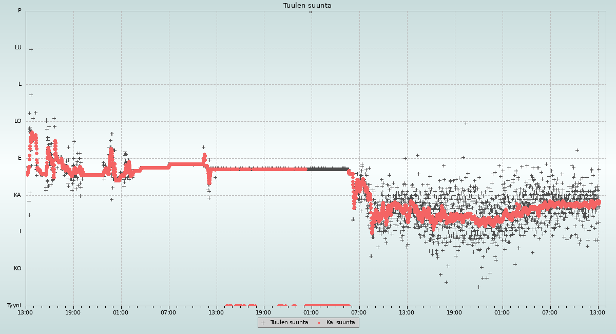616x334 pixels.
Task: Click the 'P' label on y-axis
Action: 20,11
